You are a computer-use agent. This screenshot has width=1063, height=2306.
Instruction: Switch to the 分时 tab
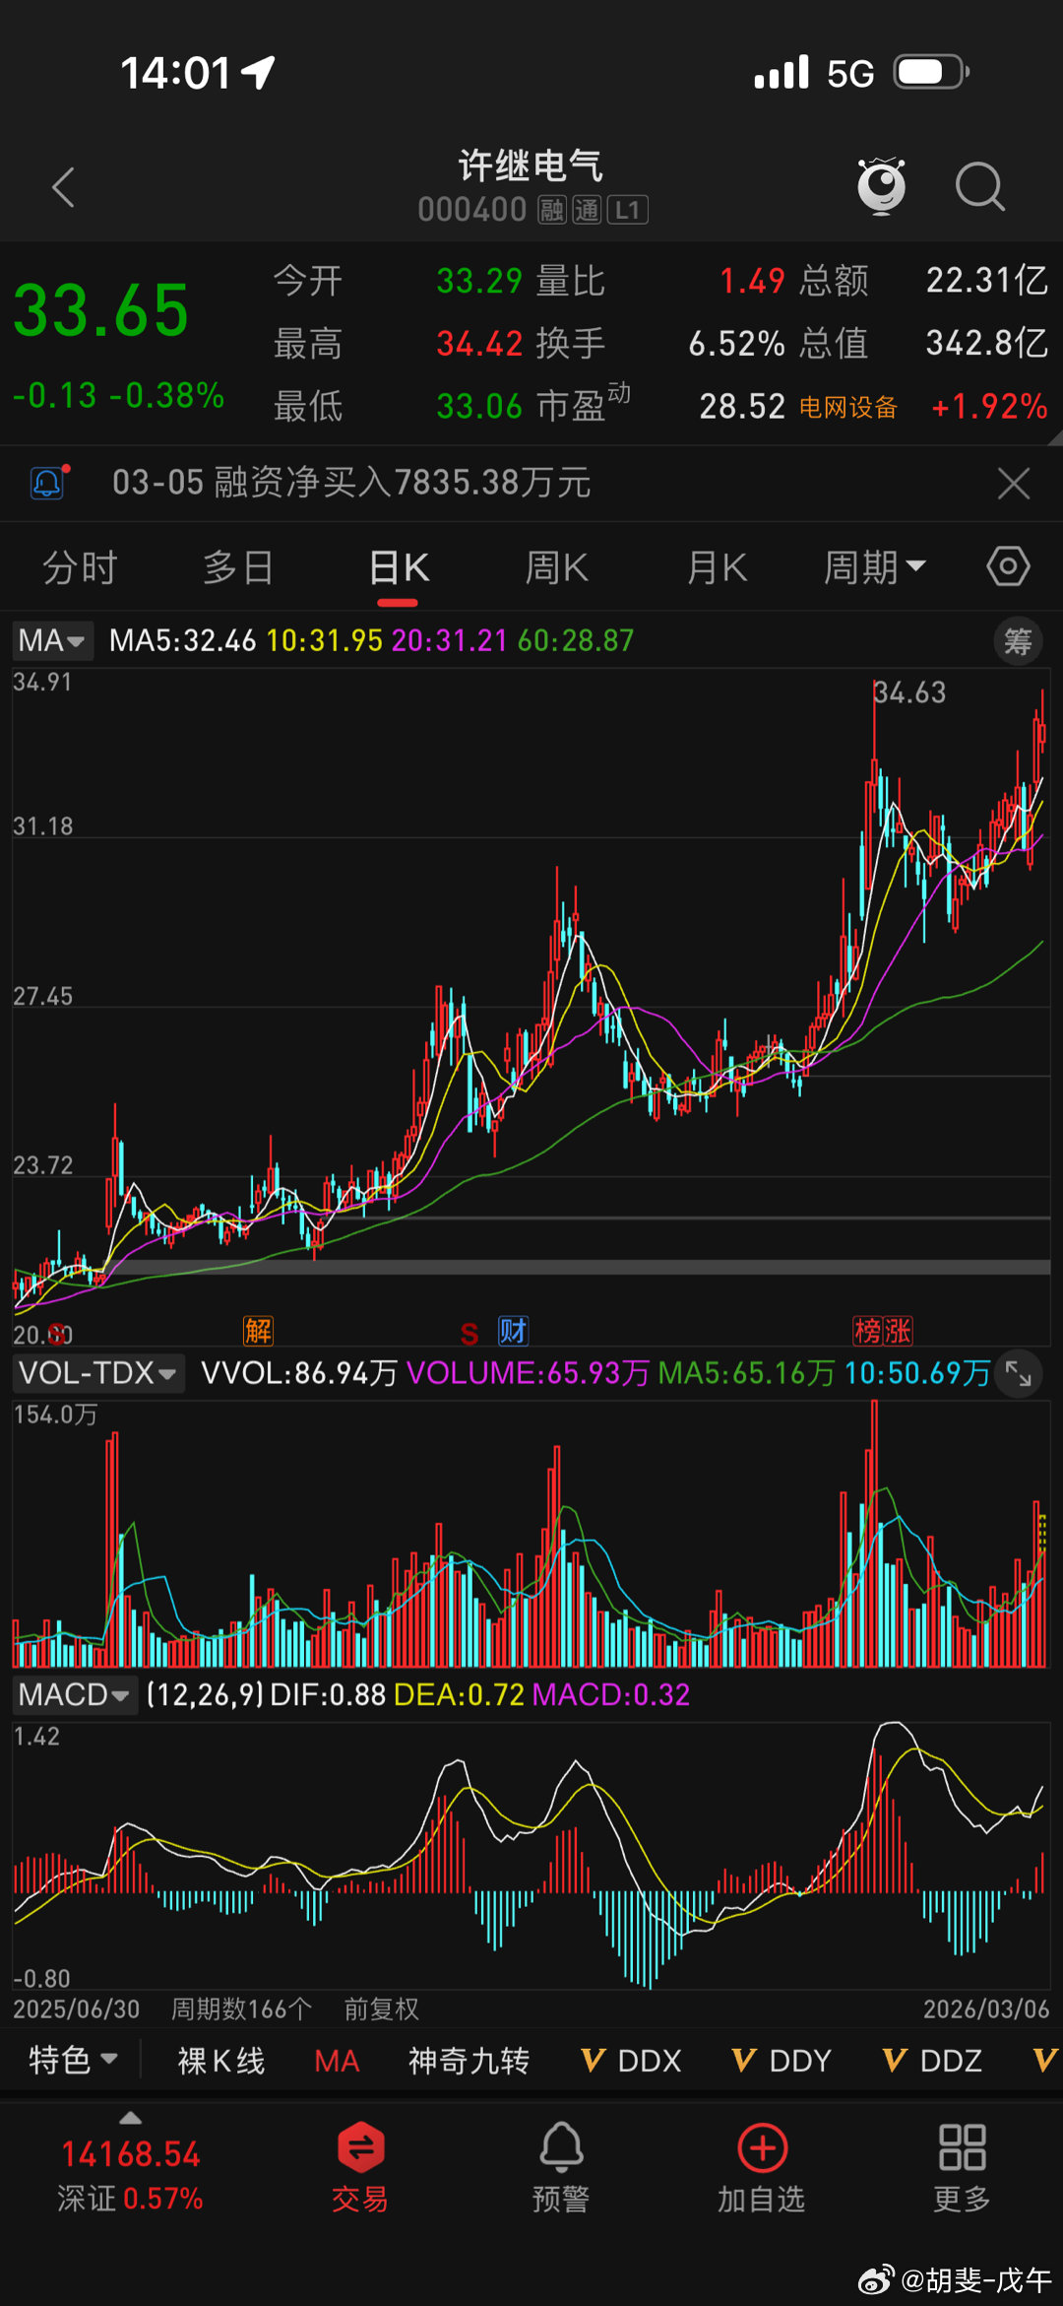click(x=81, y=567)
